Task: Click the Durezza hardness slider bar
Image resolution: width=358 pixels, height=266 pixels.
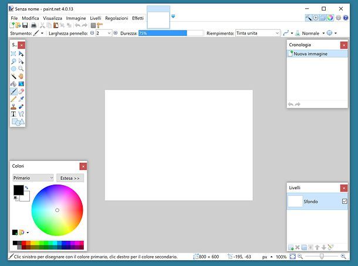Action: (170, 33)
